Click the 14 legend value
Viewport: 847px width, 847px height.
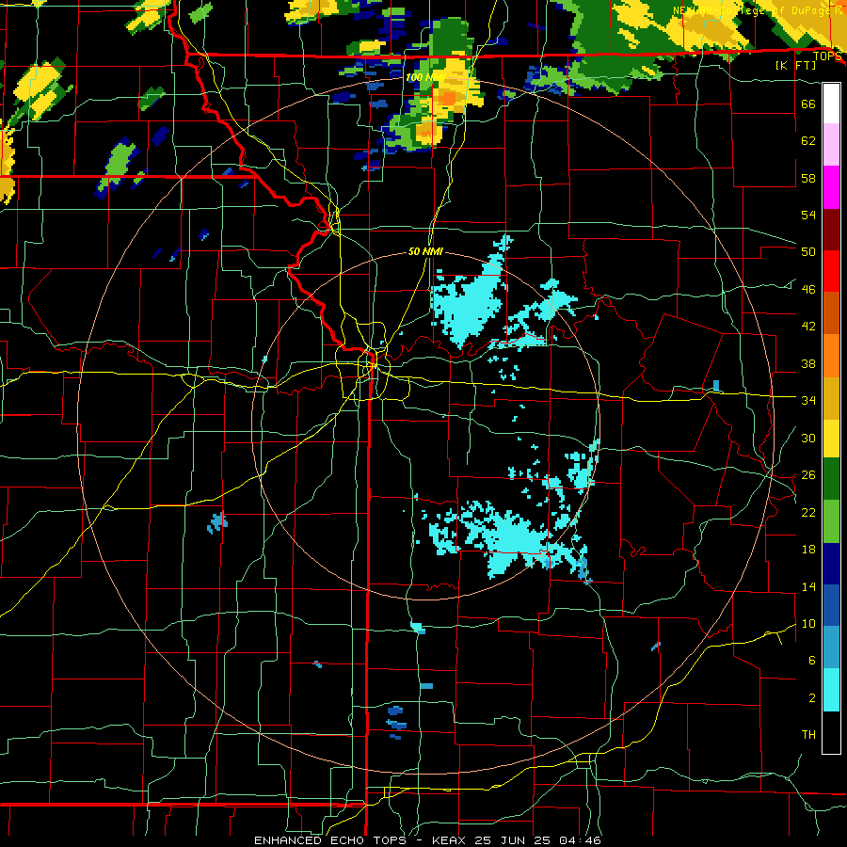click(808, 586)
